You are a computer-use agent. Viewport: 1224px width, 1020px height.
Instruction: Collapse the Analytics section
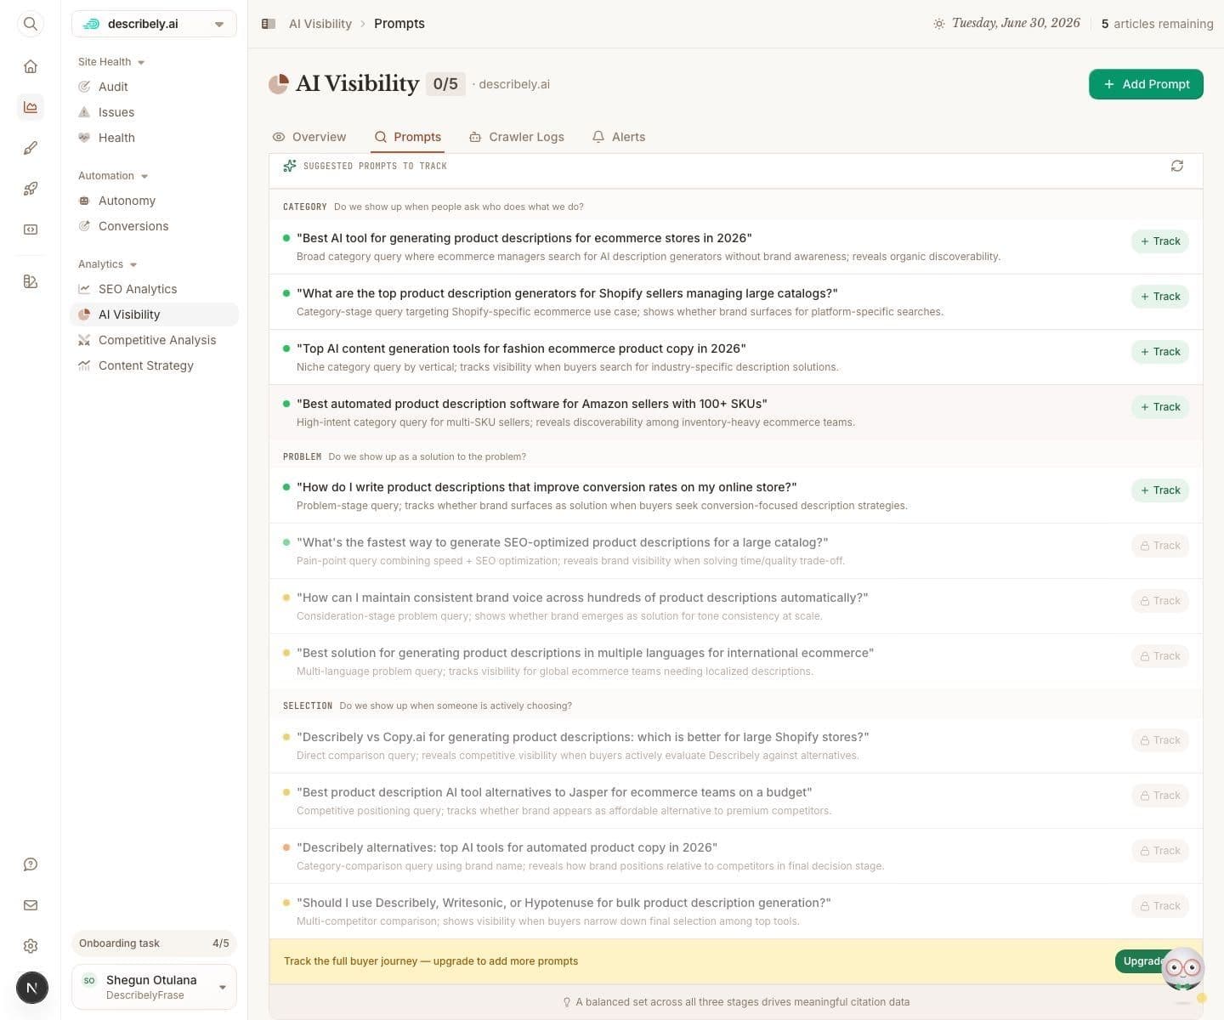pos(108,264)
